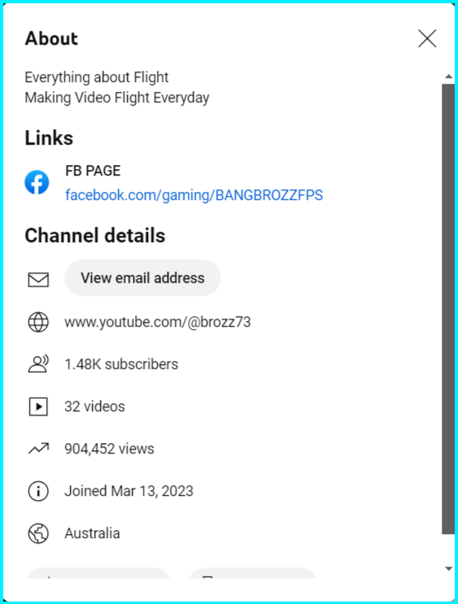This screenshot has width=458, height=604.
Task: Click the vertical scrollbar thumb
Action: pos(448,309)
